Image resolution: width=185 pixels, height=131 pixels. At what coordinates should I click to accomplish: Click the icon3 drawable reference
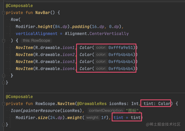68,62
